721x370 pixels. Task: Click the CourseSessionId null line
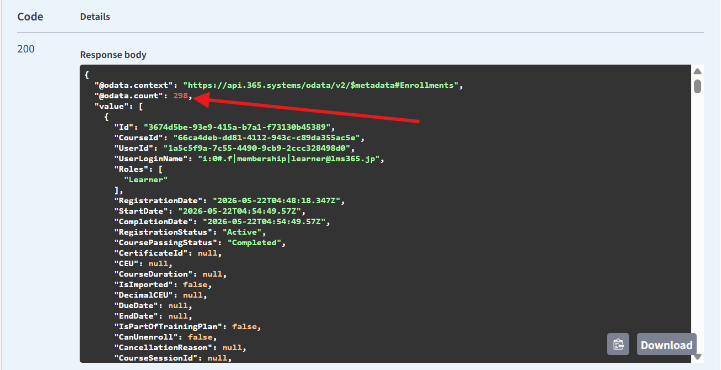point(173,358)
